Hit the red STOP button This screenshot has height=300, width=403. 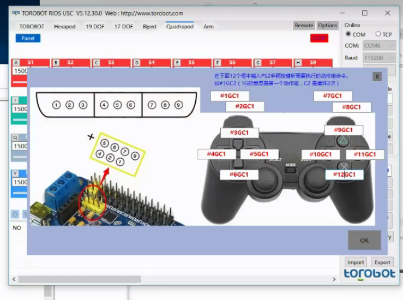click(319, 38)
